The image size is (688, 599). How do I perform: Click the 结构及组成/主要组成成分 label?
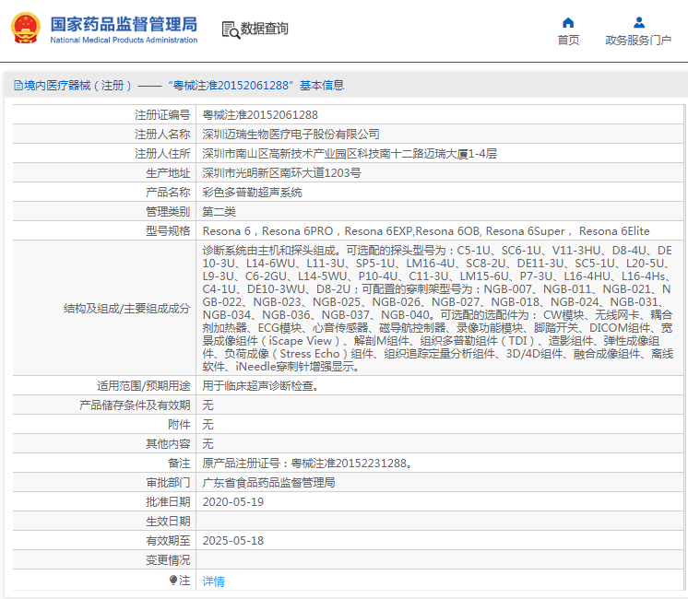point(126,309)
